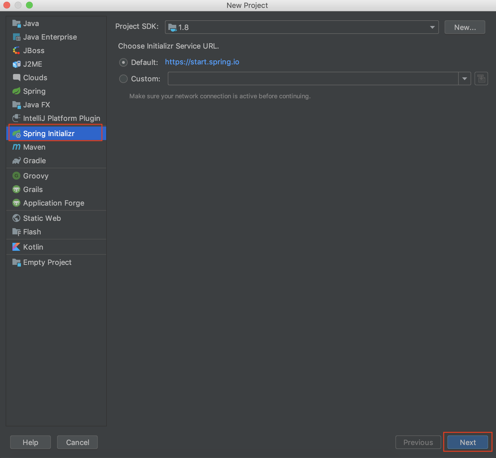Click the Clouds speech-bubble icon
496x458 pixels.
[x=16, y=78]
